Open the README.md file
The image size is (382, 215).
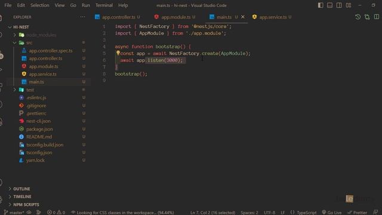39,137
